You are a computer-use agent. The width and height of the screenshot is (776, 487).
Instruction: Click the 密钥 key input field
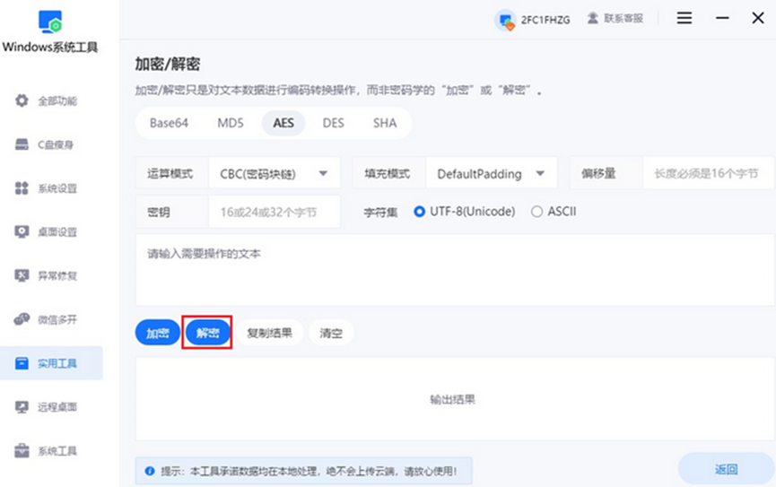tap(275, 213)
